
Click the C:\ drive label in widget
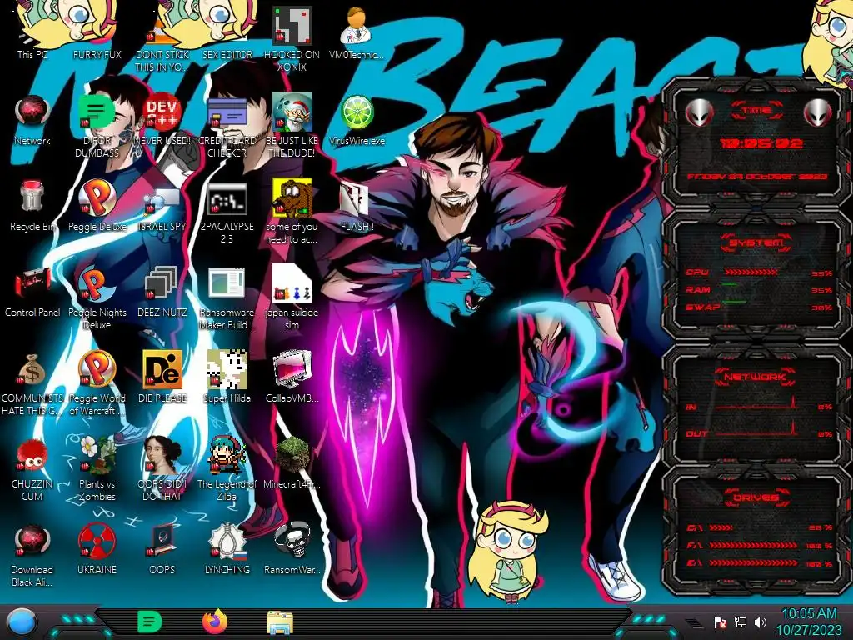[x=694, y=527]
